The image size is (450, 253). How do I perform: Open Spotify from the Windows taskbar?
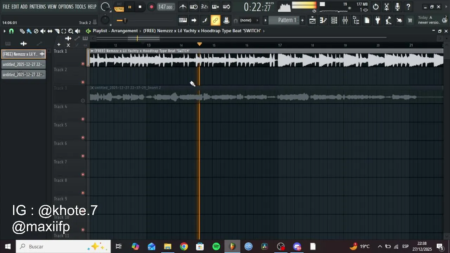tap(216, 247)
